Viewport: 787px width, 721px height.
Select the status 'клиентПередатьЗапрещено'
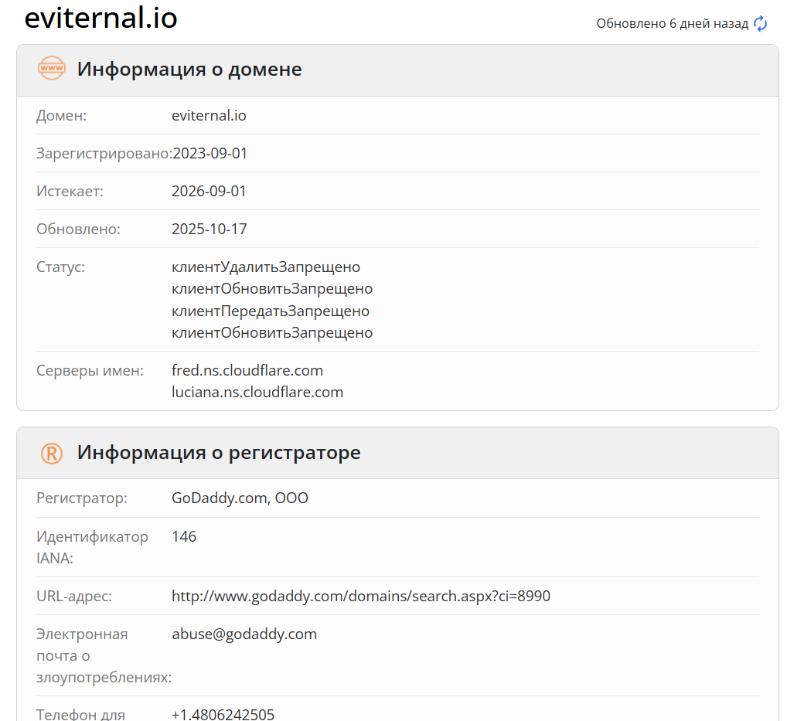(x=271, y=311)
